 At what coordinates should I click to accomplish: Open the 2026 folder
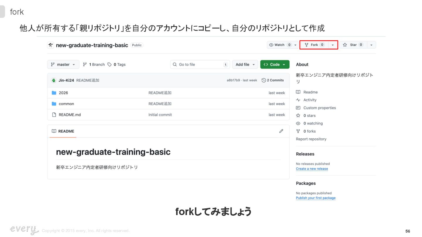[63, 93]
